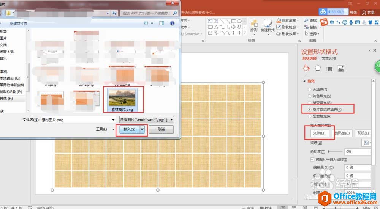Image resolution: width=380 pixels, height=209 pixels.
Task: Click New Folder (新建文件夹) in dialog toolbar
Action: [x=19, y=24]
